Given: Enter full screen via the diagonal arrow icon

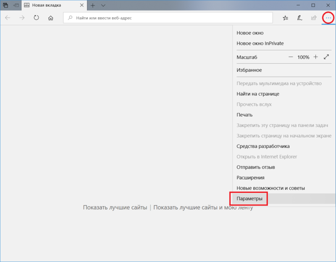Looking at the screenshot, I should [x=326, y=57].
